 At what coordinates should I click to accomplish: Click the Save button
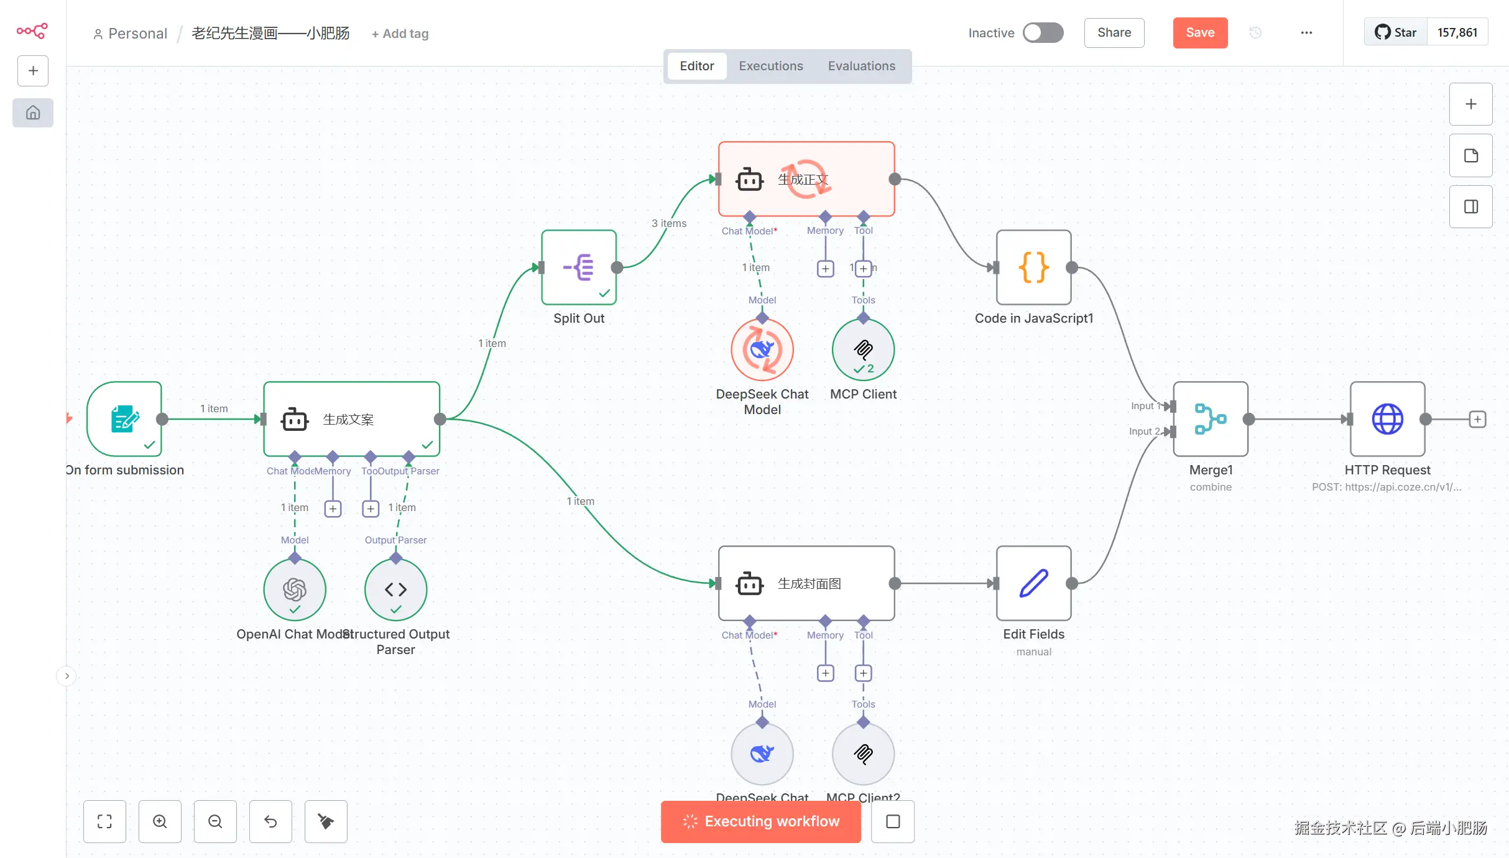1199,33
